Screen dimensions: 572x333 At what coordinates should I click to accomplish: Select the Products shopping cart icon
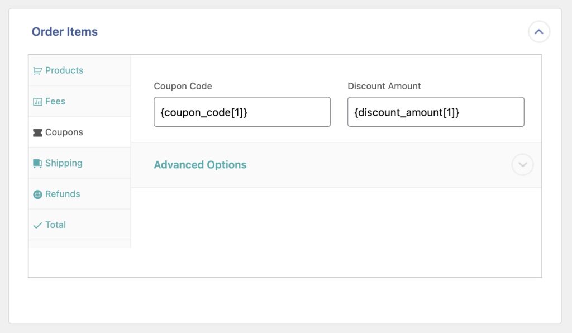[x=37, y=70]
